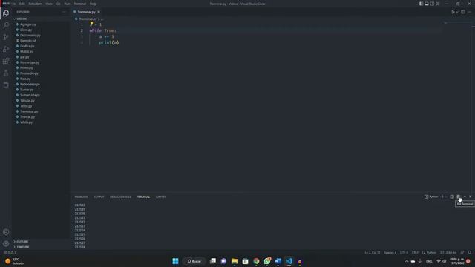Image resolution: width=475 pixels, height=267 pixels.
Task: Open the Help menu
Action: (x=93, y=4)
